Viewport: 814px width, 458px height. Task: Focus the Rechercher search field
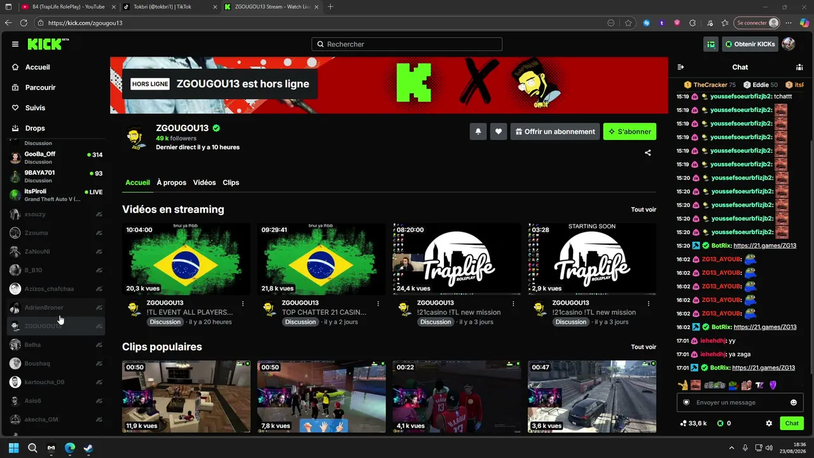tap(407, 45)
